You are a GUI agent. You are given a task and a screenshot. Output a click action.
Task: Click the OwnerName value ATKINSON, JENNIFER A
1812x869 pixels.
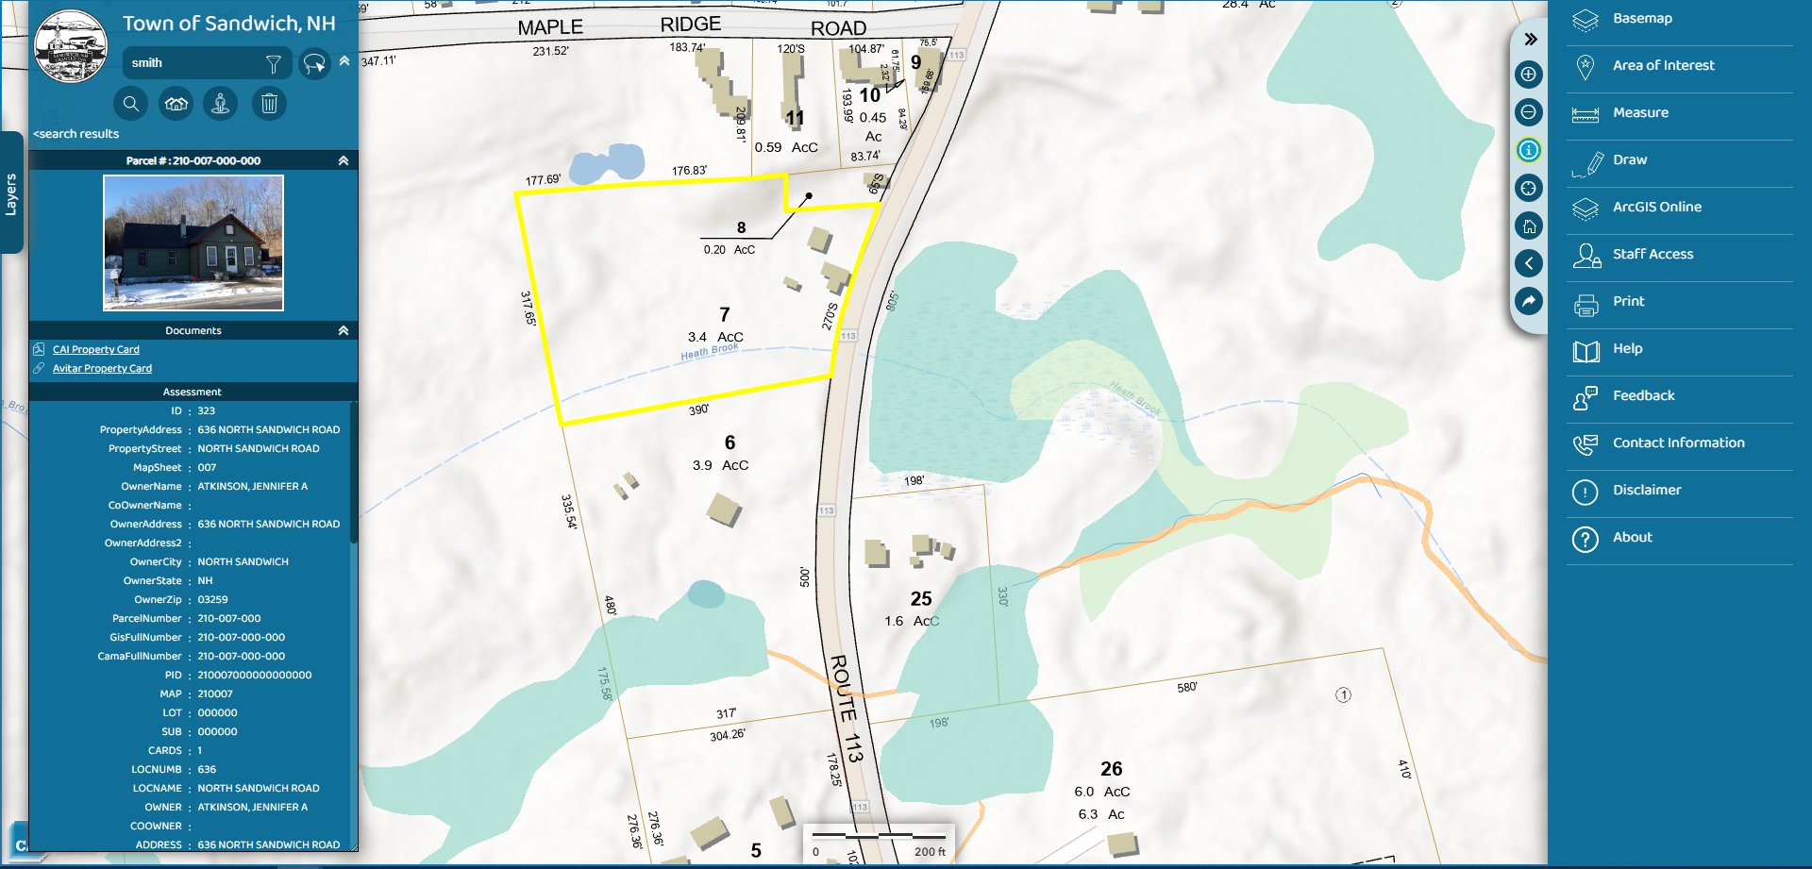pos(253,486)
